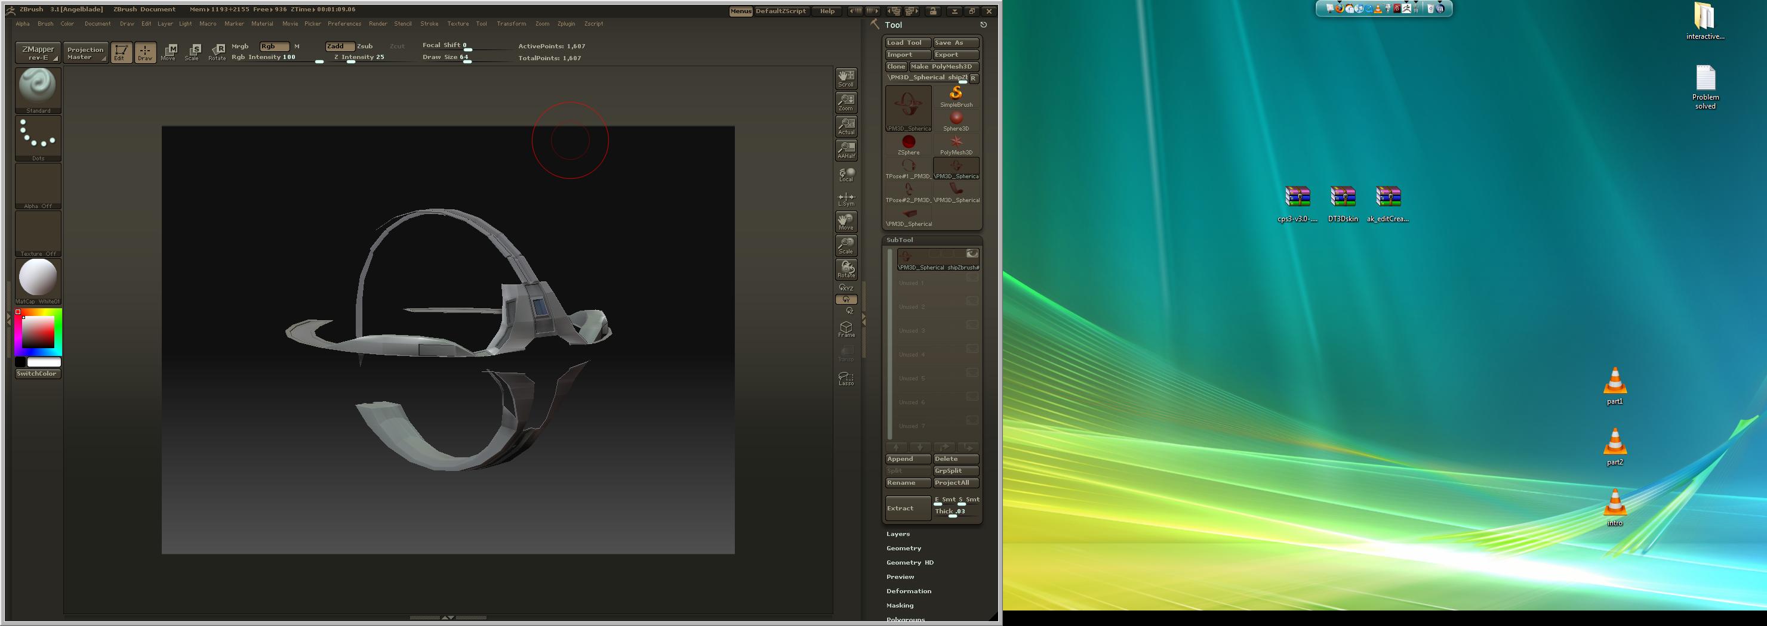1767x626 pixels.
Task: Click the AAHalf view icon
Action: pos(846,150)
